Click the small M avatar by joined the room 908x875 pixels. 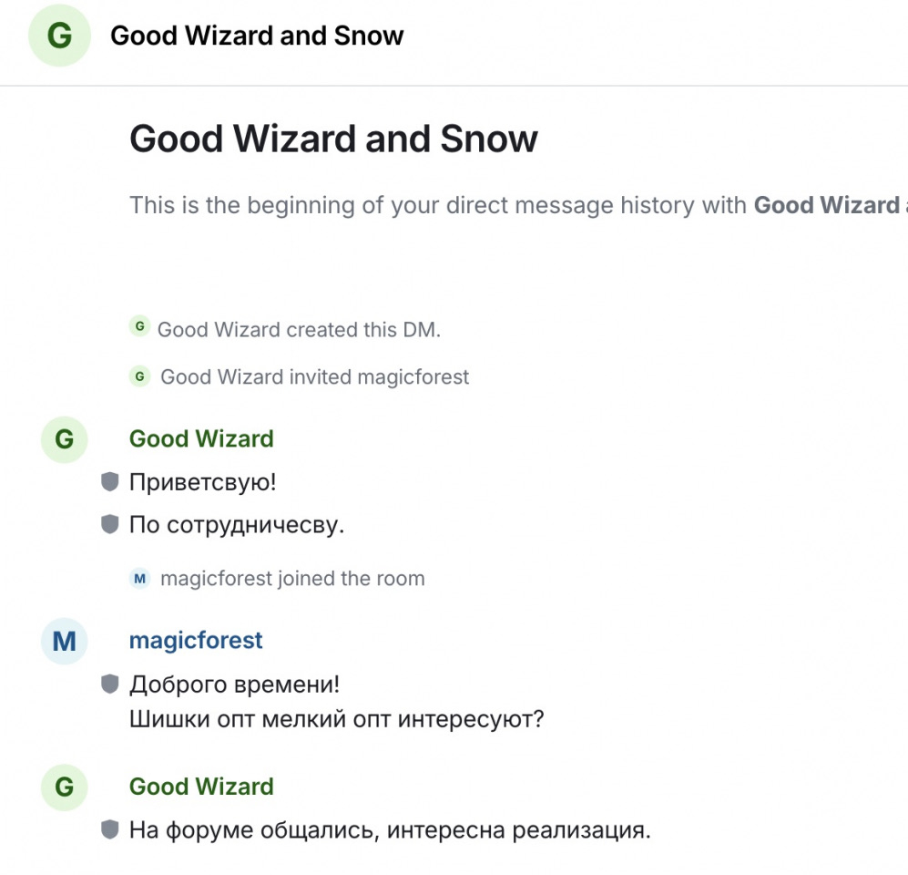(x=139, y=578)
